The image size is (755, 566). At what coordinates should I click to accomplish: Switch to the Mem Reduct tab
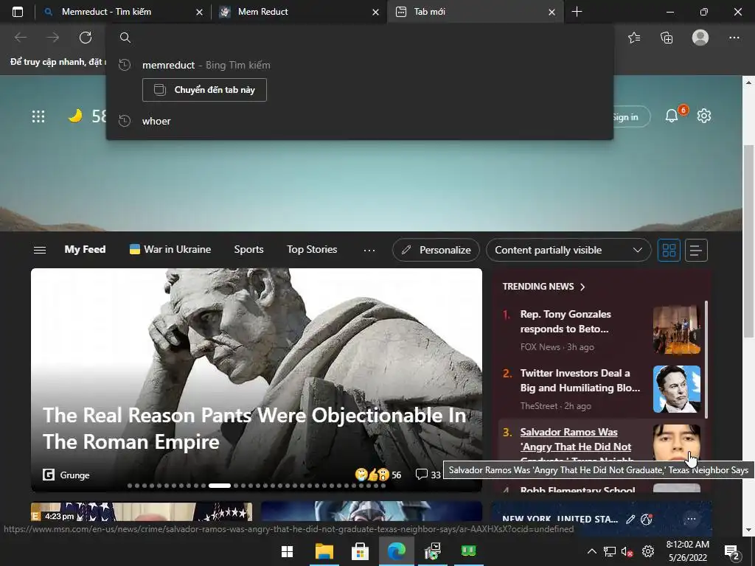(299, 12)
